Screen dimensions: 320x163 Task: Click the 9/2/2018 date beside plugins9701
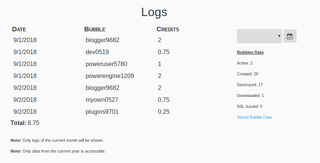pos(25,112)
